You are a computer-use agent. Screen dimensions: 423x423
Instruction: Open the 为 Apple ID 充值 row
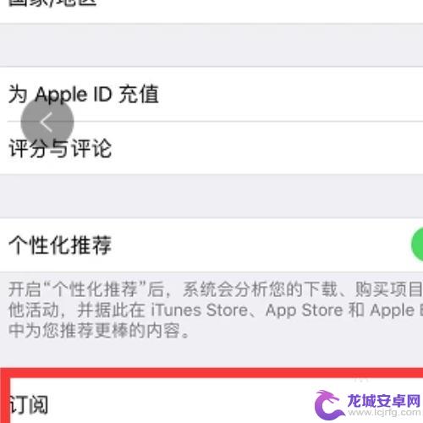(211, 95)
